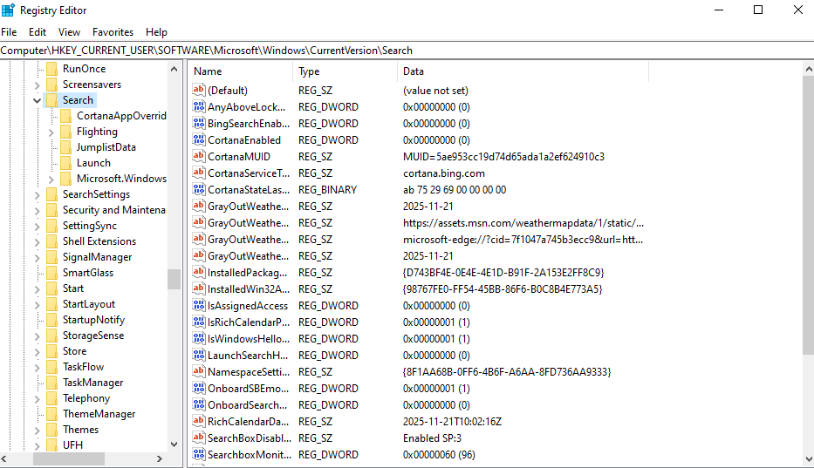814x468 pixels.
Task: Click the folder icon next to Flighting
Action: tap(66, 132)
